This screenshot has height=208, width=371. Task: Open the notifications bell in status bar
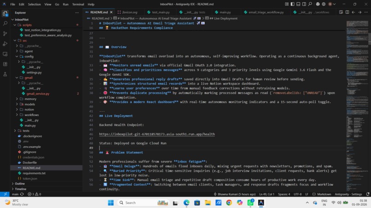(368, 194)
